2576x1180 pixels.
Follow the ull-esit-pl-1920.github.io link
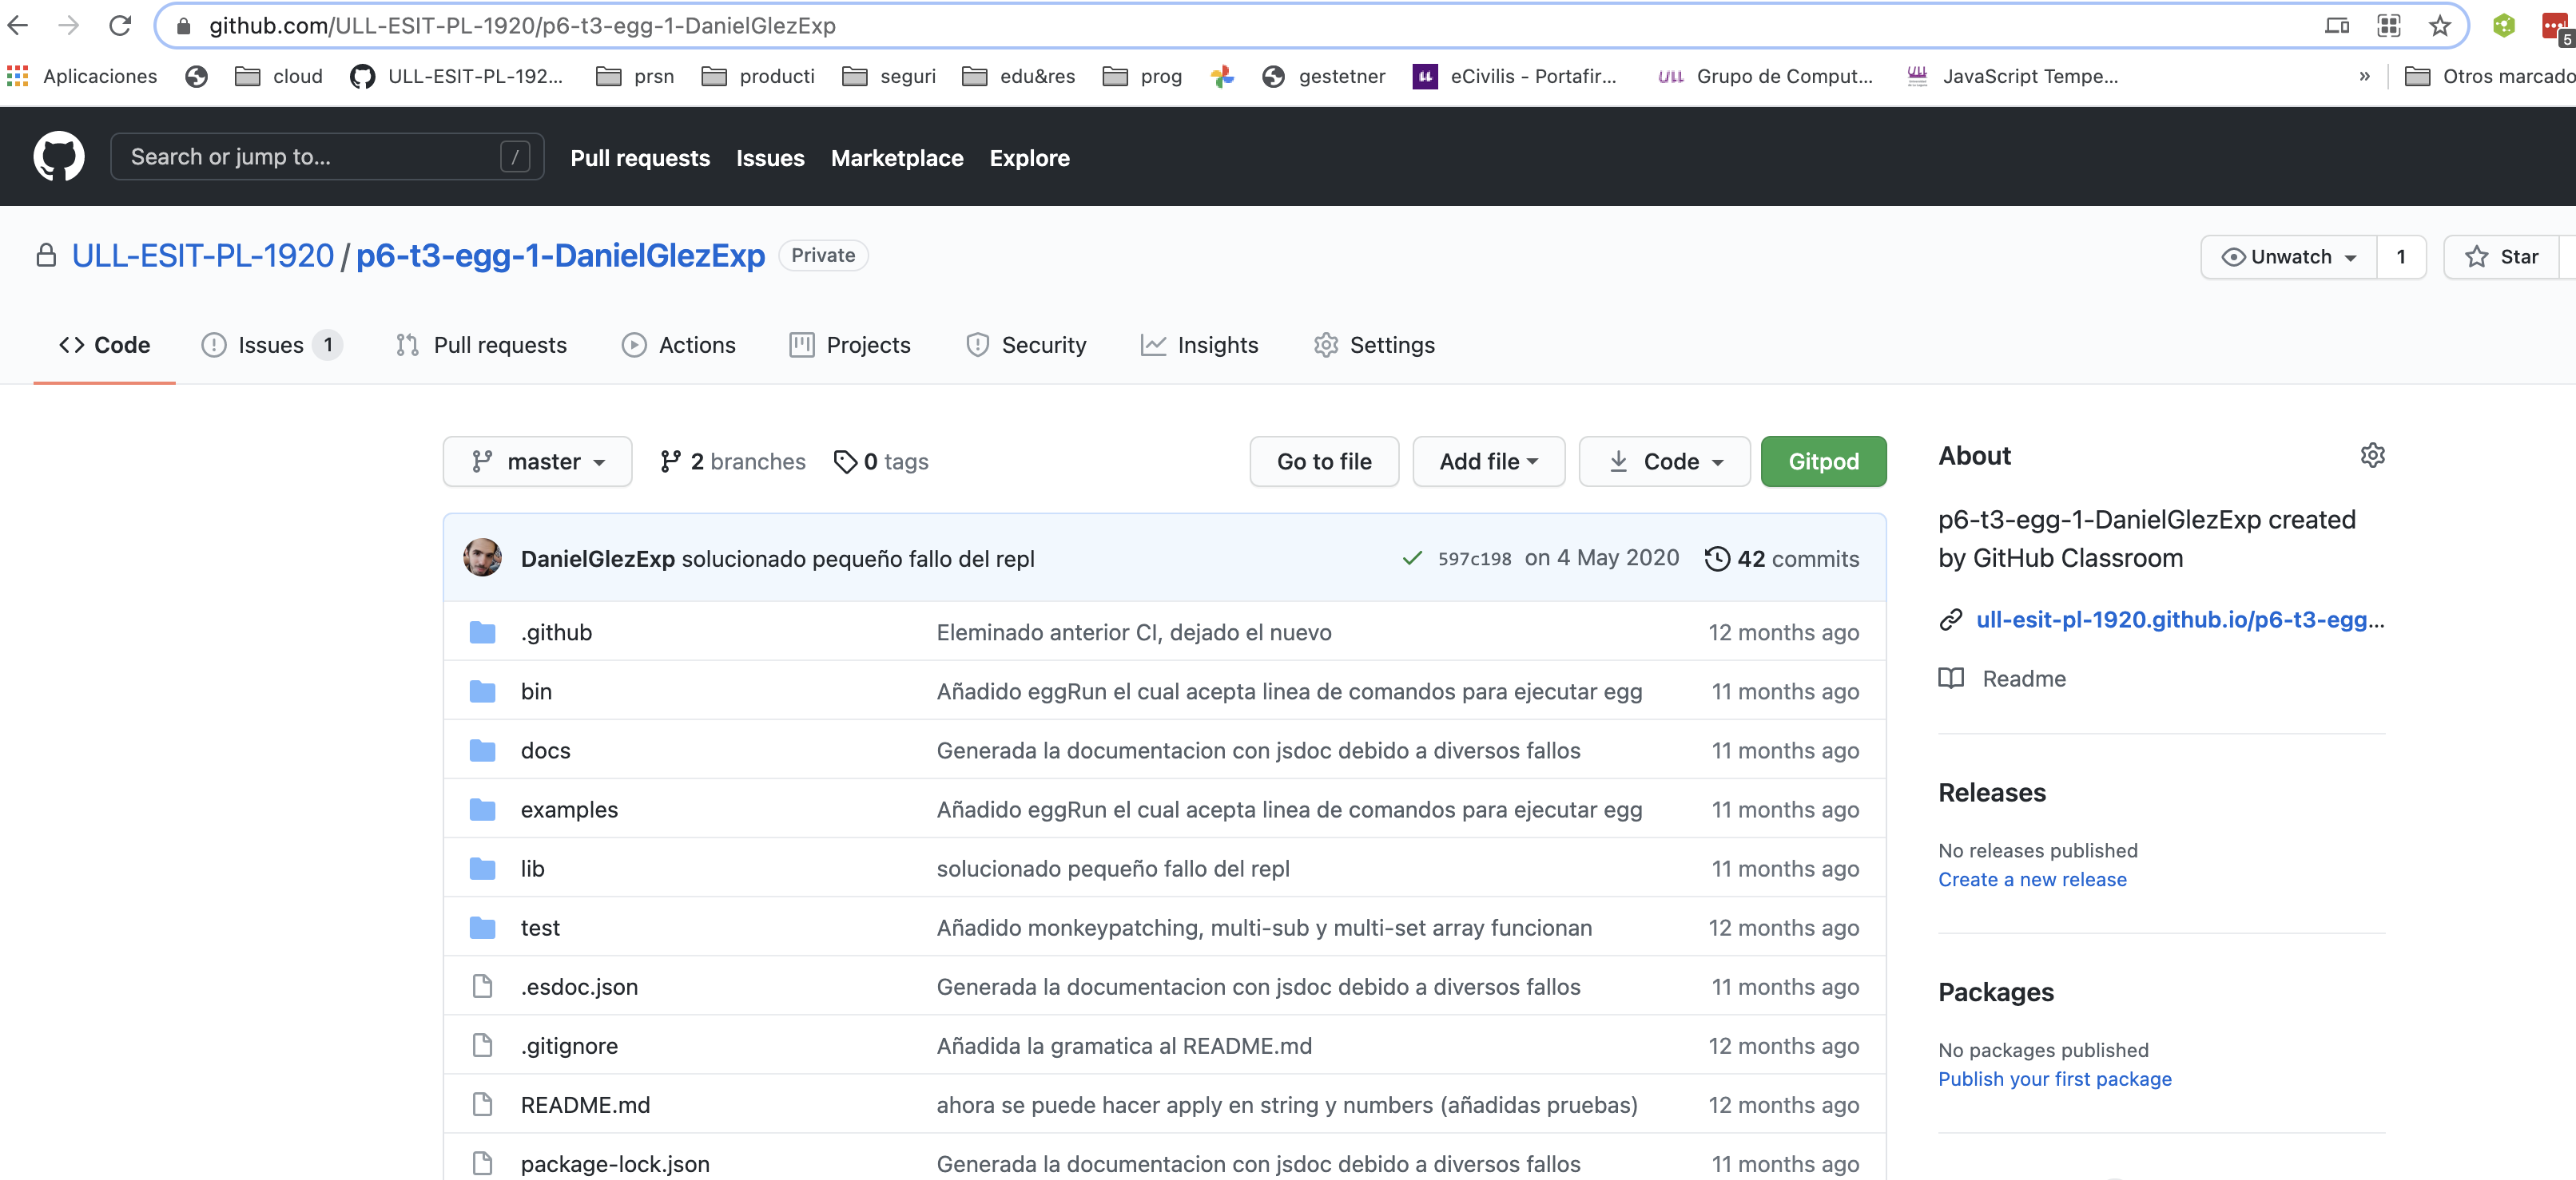[2180, 620]
